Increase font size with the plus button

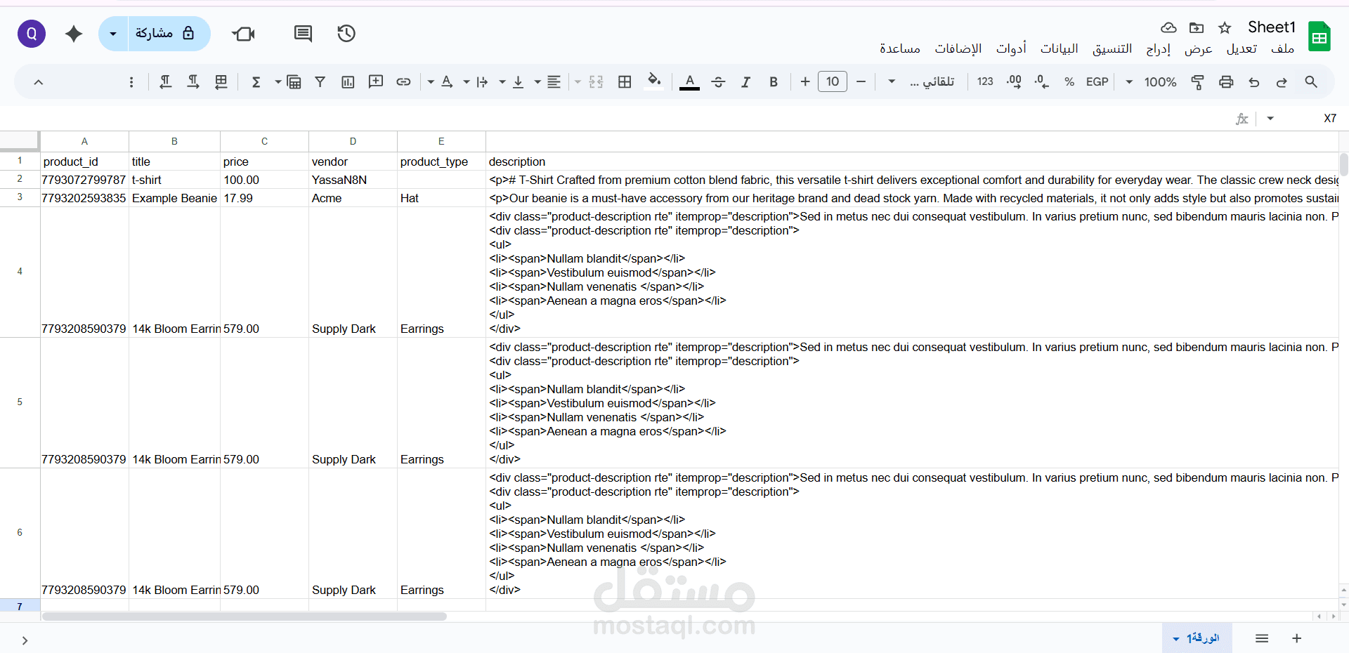tap(805, 82)
